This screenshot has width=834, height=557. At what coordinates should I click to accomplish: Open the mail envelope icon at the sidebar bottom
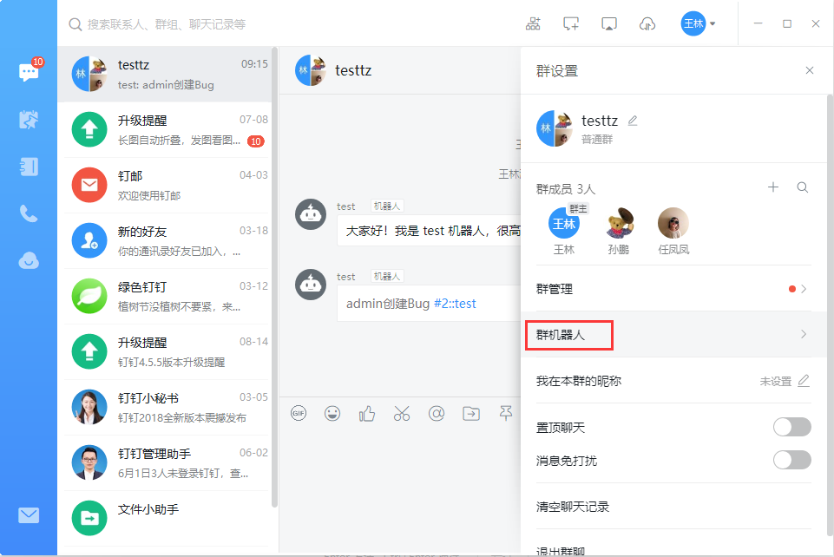pyautogui.click(x=29, y=515)
